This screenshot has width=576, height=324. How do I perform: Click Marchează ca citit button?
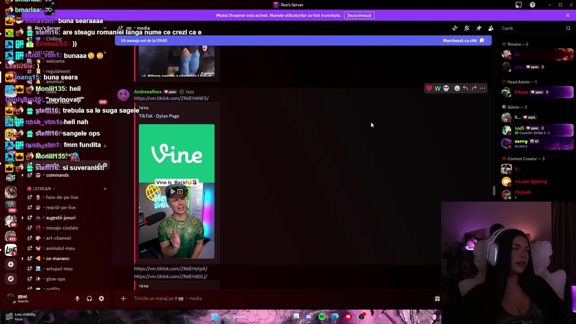[463, 40]
